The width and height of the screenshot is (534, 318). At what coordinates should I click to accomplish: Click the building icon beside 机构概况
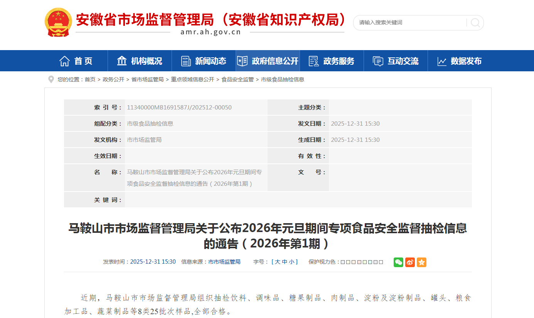point(122,61)
